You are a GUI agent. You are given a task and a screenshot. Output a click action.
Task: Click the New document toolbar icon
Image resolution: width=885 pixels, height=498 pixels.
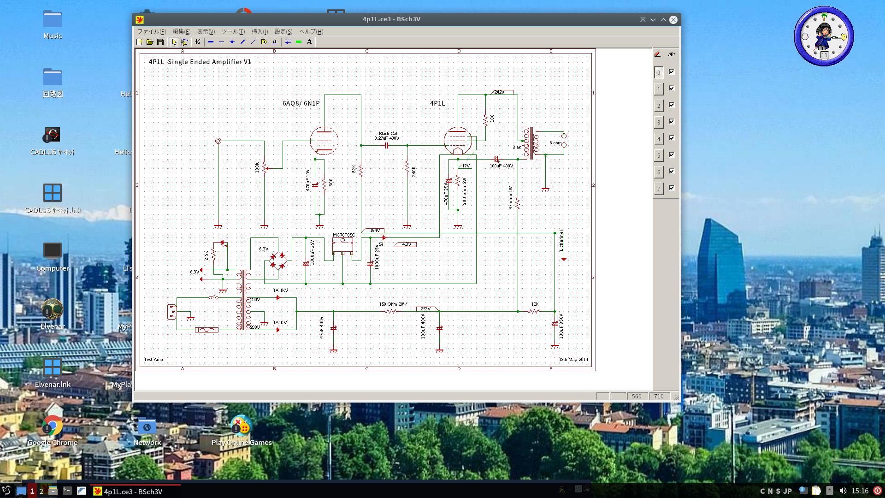tap(139, 42)
